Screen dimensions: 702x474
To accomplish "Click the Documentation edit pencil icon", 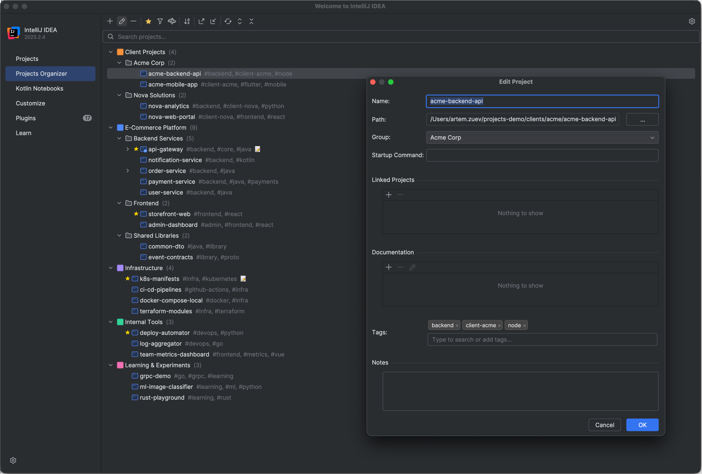I will click(x=412, y=267).
